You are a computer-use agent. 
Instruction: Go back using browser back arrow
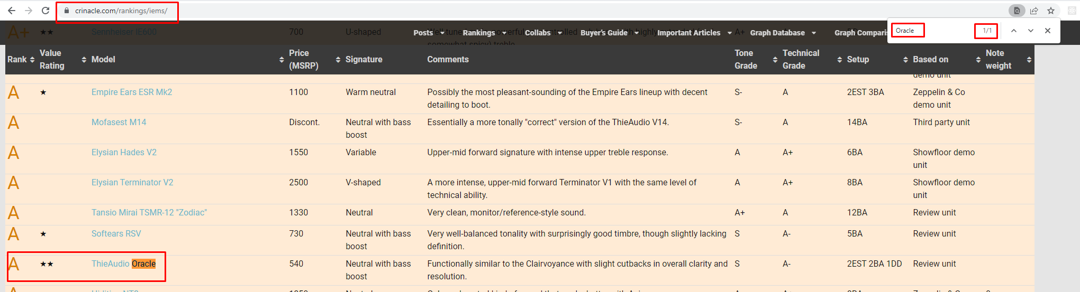[12, 11]
